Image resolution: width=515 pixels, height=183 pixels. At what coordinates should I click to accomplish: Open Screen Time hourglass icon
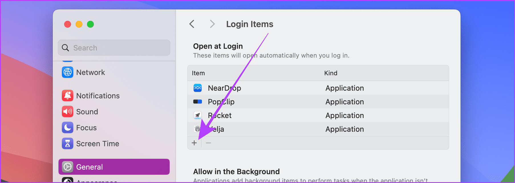coord(68,144)
